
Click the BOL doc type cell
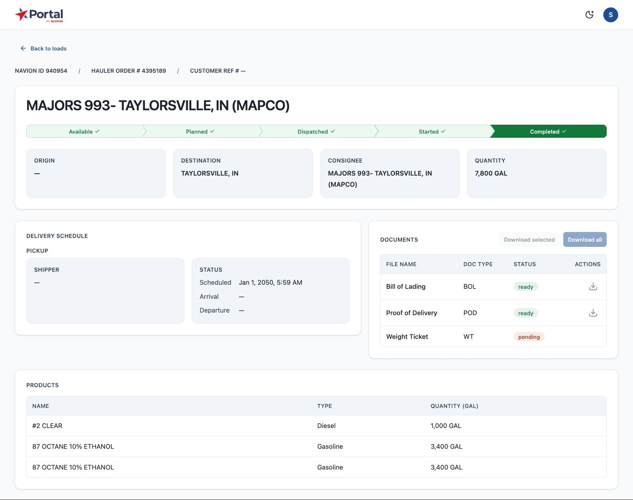[x=469, y=287]
